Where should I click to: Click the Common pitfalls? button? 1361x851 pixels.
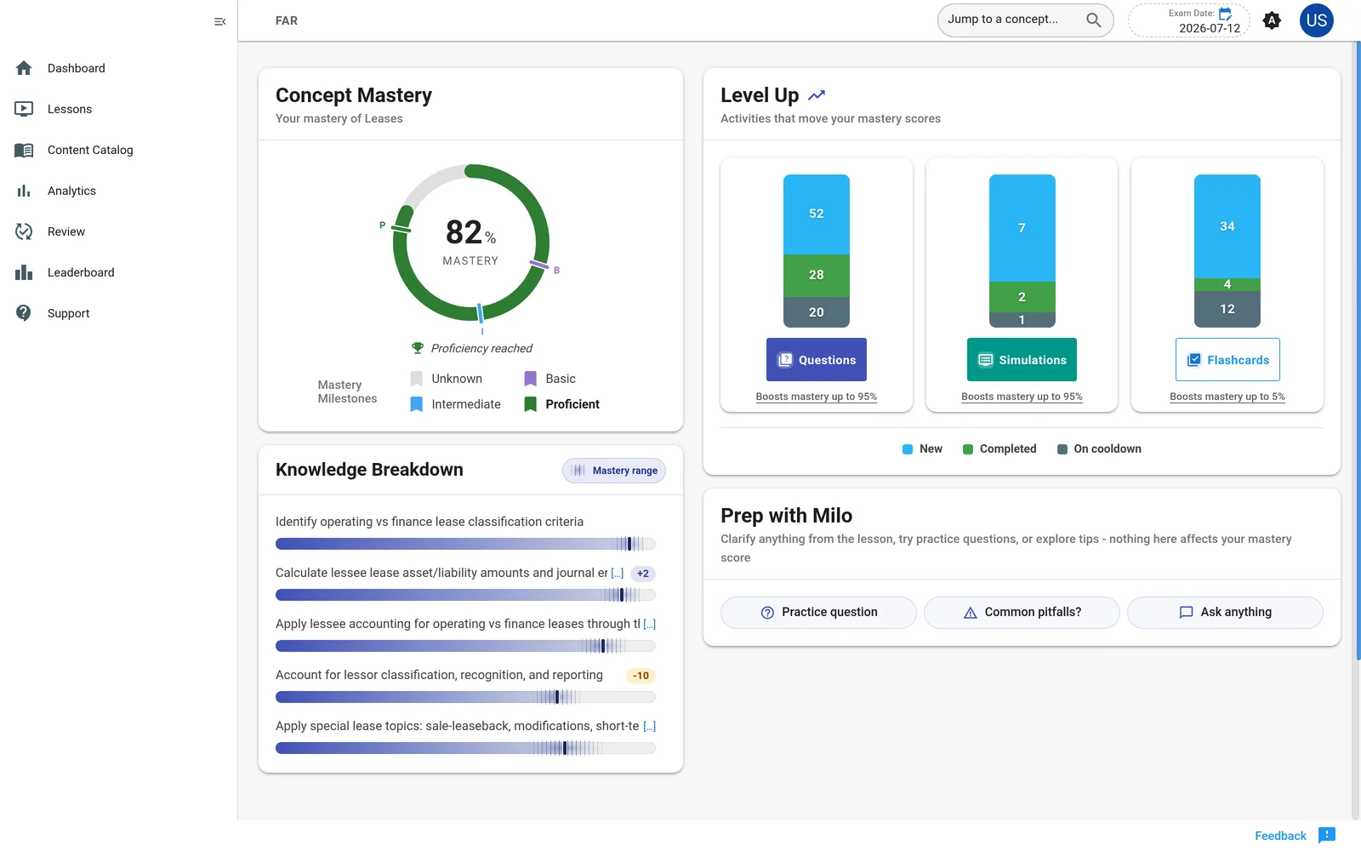[x=1022, y=613]
